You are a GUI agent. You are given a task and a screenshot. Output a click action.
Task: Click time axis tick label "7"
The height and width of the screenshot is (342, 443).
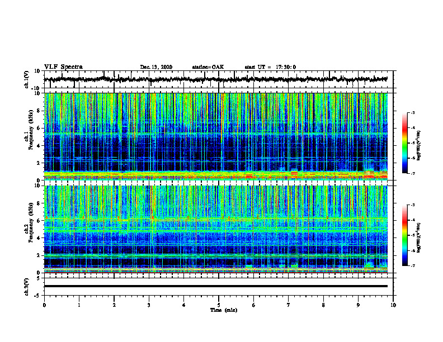289,305
